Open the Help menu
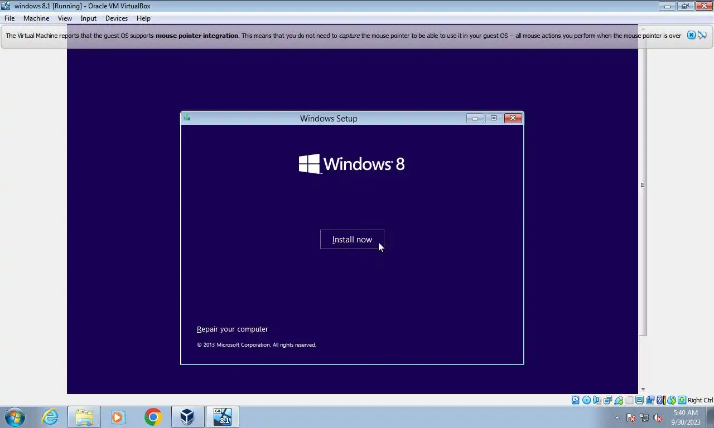Image resolution: width=714 pixels, height=428 pixels. pos(143,18)
